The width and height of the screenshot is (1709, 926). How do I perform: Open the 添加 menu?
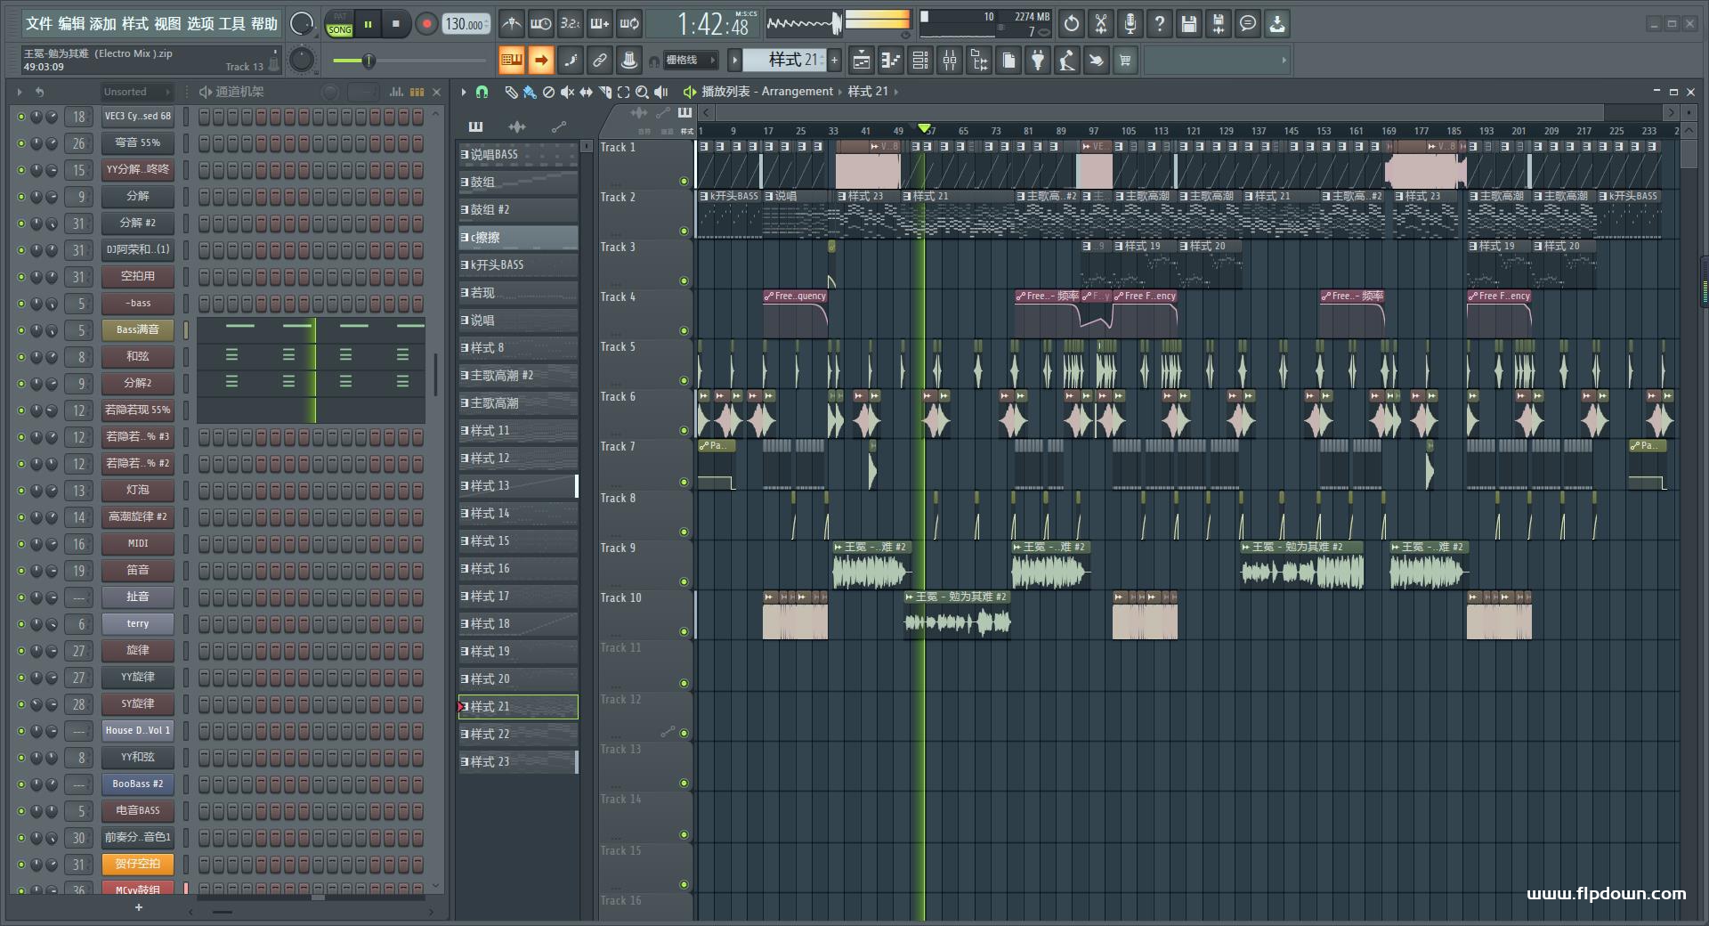coord(102,24)
